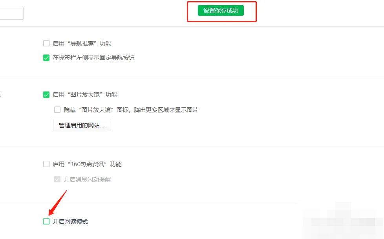This screenshot has height=239, width=384.
Task: Check 隐藏"图片放大镜"图标 option
Action: (57, 110)
